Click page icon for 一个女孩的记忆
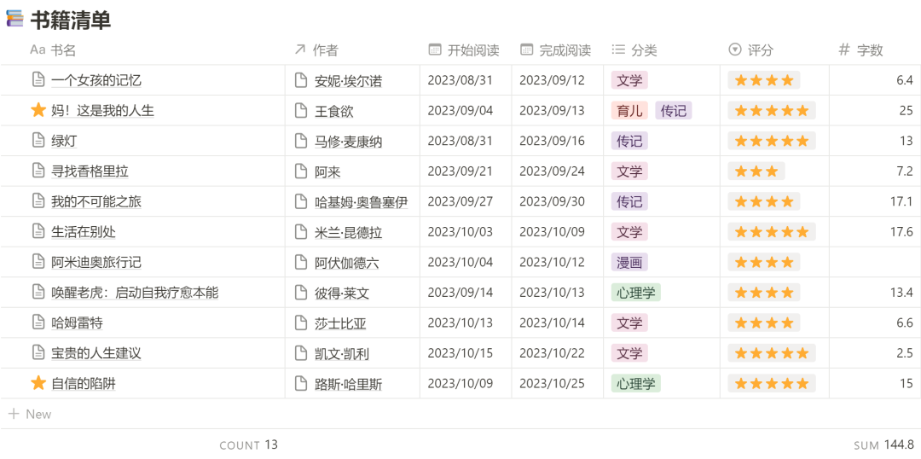This screenshot has height=459, width=921. (38, 80)
